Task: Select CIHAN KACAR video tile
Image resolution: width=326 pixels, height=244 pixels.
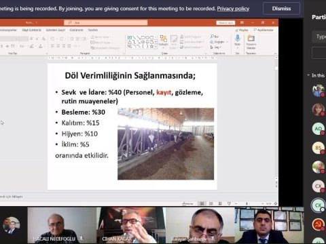Action: point(131,225)
